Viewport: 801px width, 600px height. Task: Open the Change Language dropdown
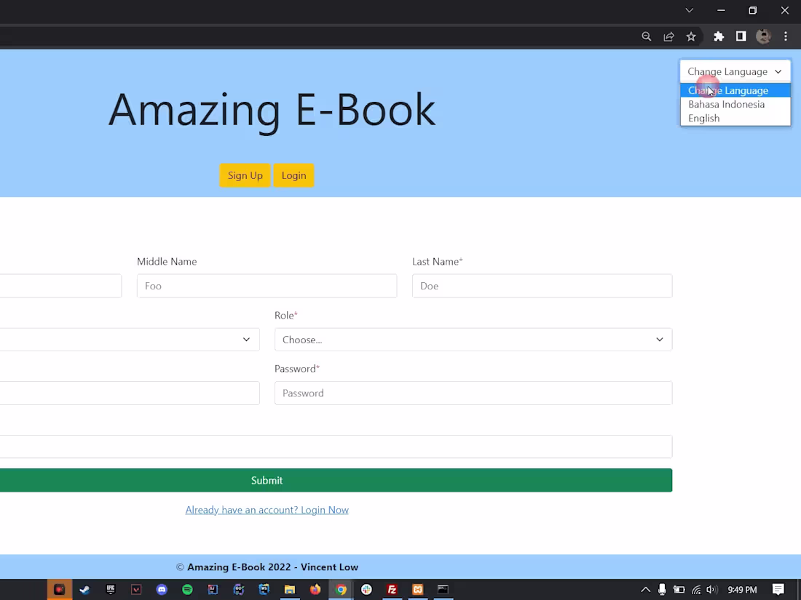point(734,71)
